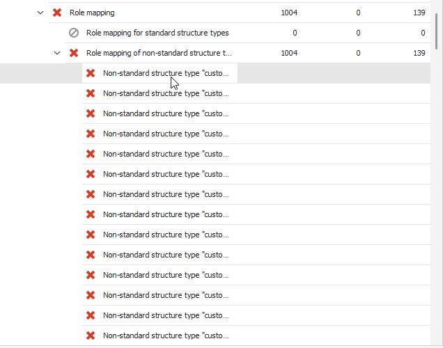Collapse the top-level Role mapping node
443x348 pixels.
tap(40, 13)
